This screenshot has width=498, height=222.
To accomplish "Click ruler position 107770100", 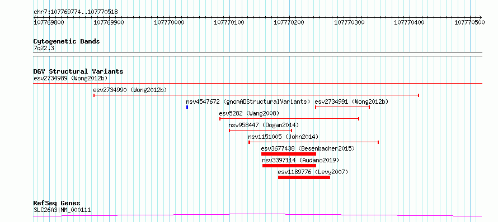I will pos(229,22).
